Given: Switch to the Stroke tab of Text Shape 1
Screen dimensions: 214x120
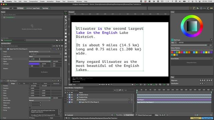Looking at the screenshot, I should [35, 83].
